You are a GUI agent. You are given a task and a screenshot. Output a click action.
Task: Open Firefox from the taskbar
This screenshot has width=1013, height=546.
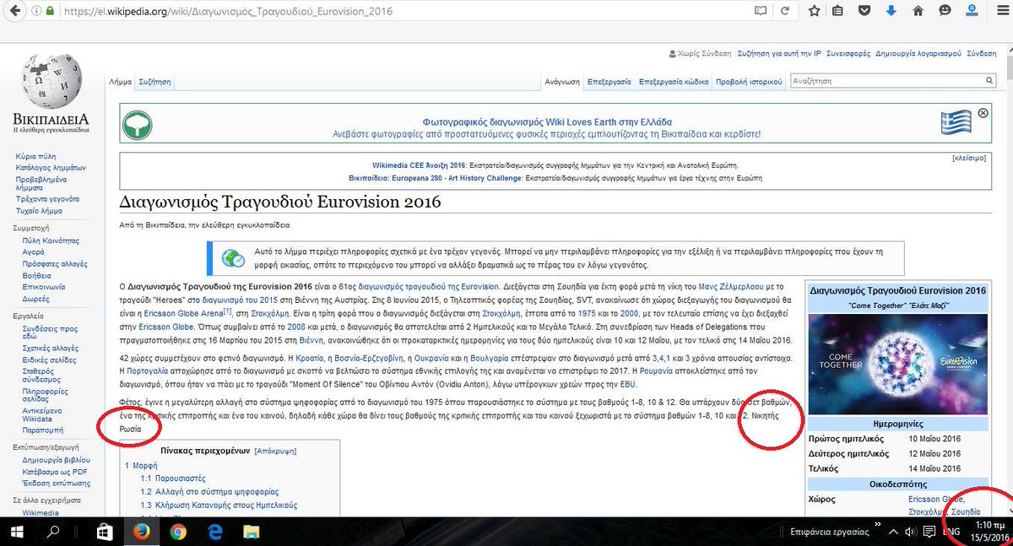tap(142, 532)
